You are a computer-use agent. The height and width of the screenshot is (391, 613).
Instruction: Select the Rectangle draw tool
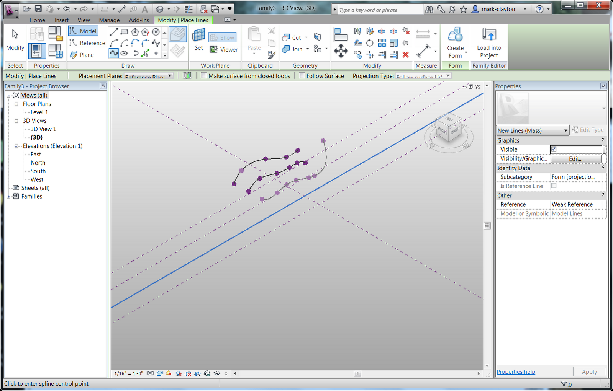[124, 32]
